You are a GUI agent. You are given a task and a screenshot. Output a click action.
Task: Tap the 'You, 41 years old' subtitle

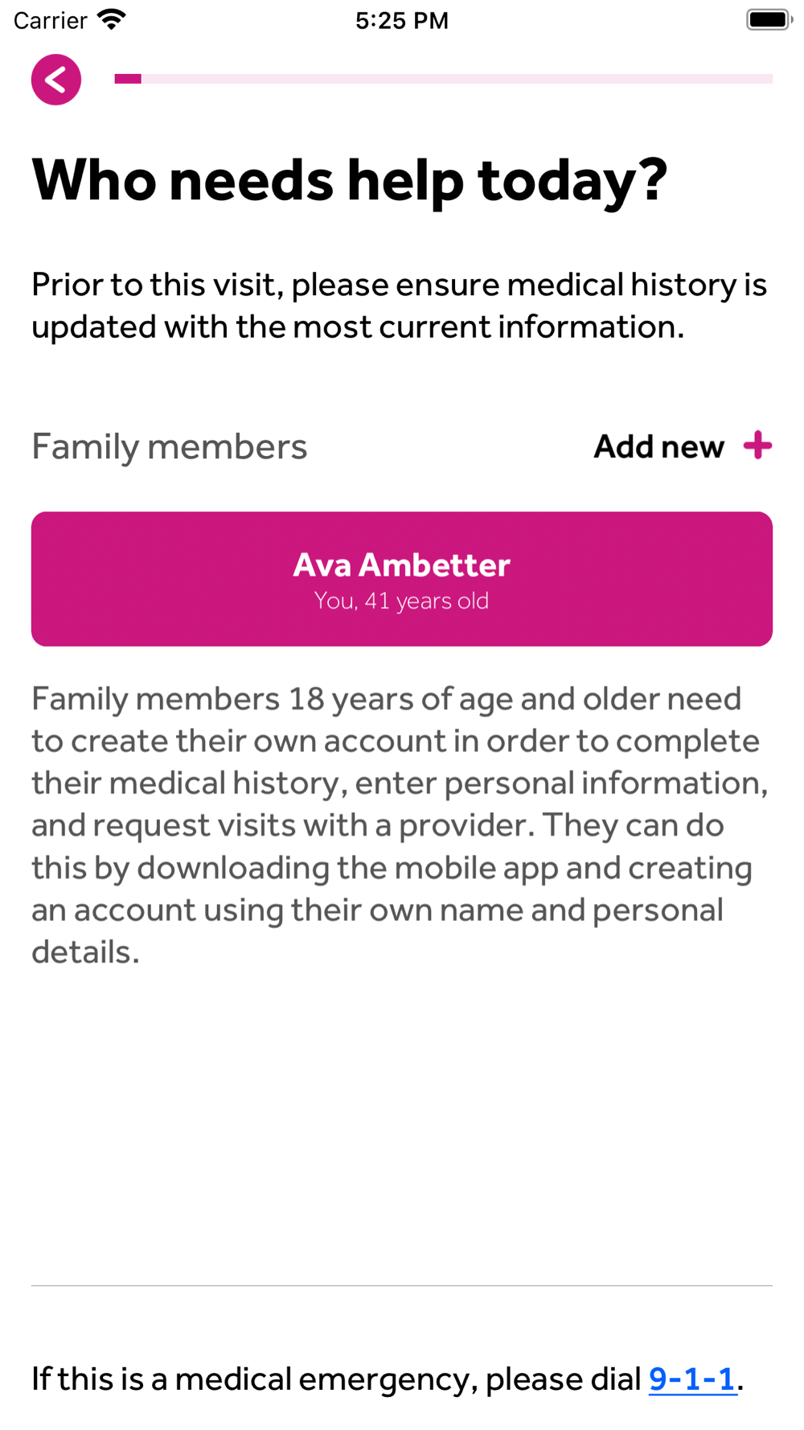[x=401, y=601]
